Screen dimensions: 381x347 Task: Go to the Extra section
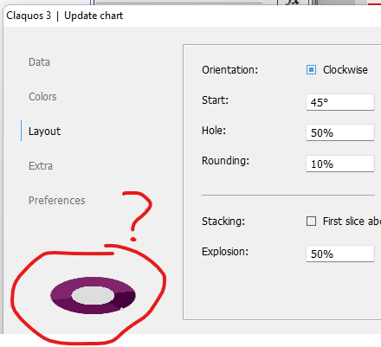coord(41,166)
